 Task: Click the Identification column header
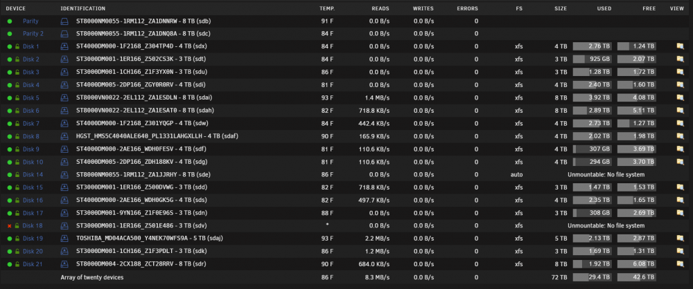pos(82,8)
